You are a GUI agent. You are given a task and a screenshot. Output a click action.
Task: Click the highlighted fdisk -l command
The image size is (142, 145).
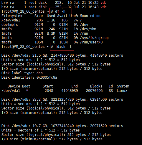coord(63,47)
